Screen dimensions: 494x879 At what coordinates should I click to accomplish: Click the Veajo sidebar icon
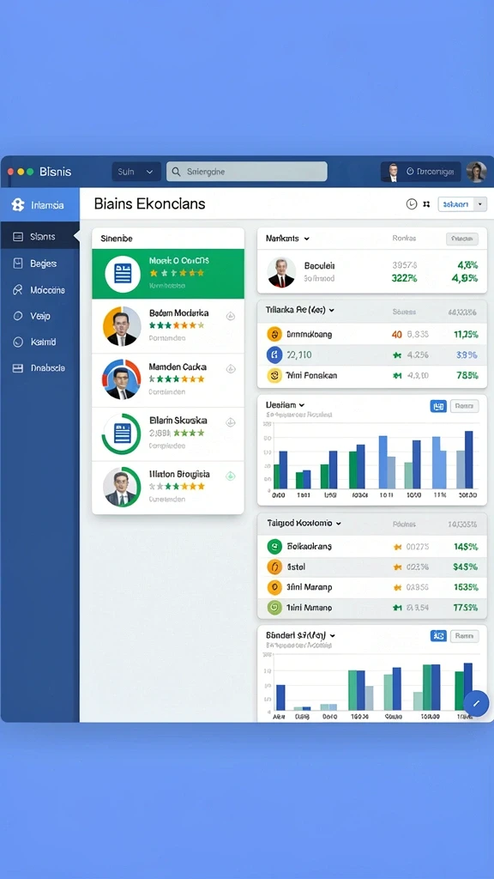pyautogui.click(x=18, y=316)
